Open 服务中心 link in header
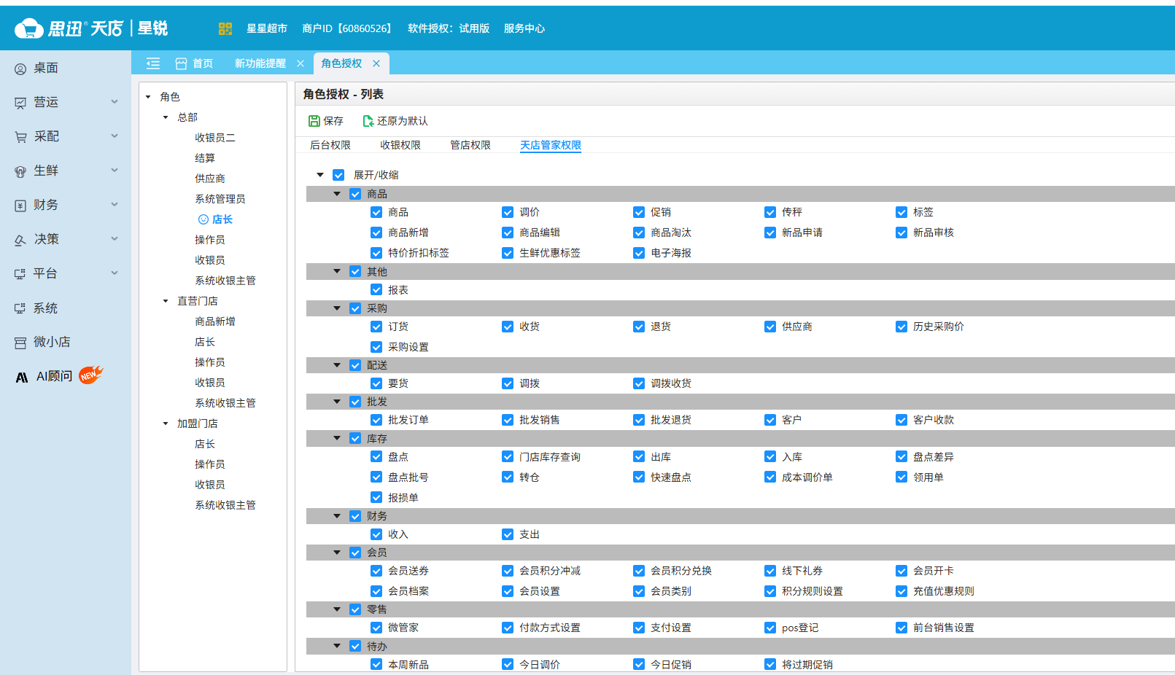Viewport: 1175px width, 675px height. [524, 28]
